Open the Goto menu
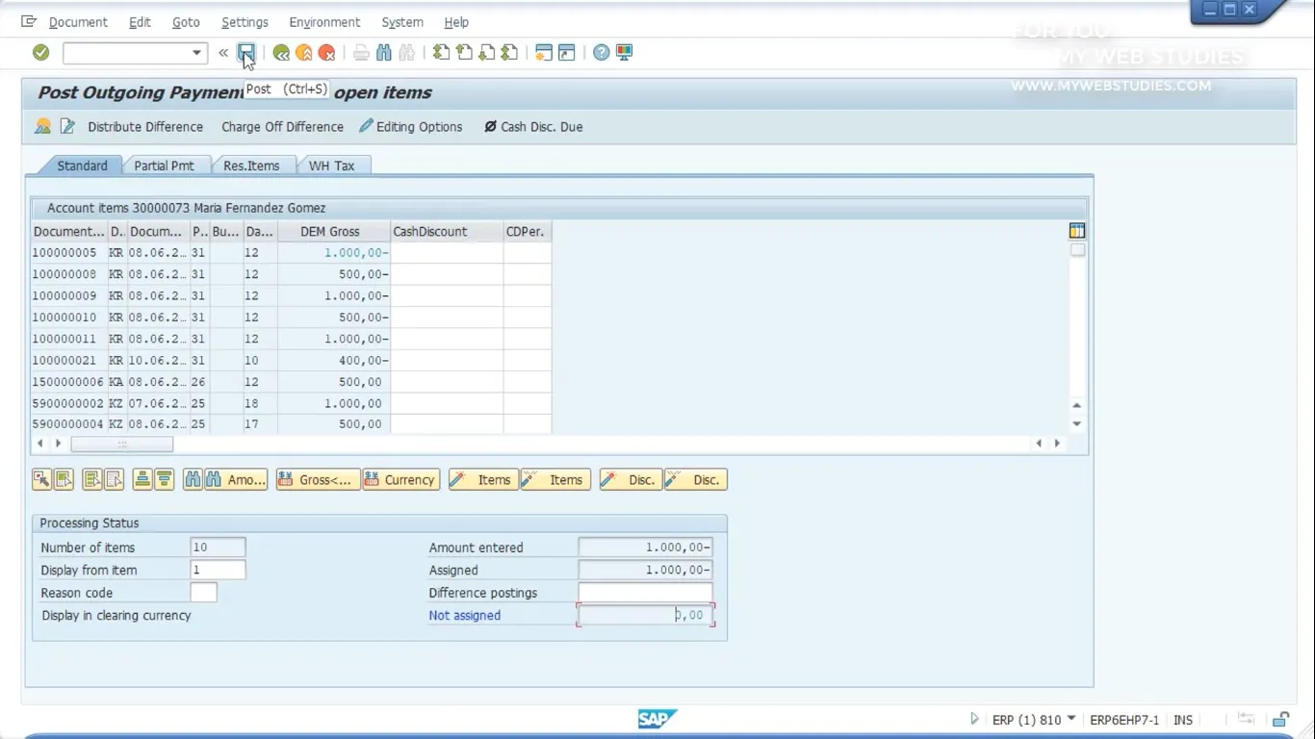Image resolution: width=1315 pixels, height=739 pixels. coord(186,22)
